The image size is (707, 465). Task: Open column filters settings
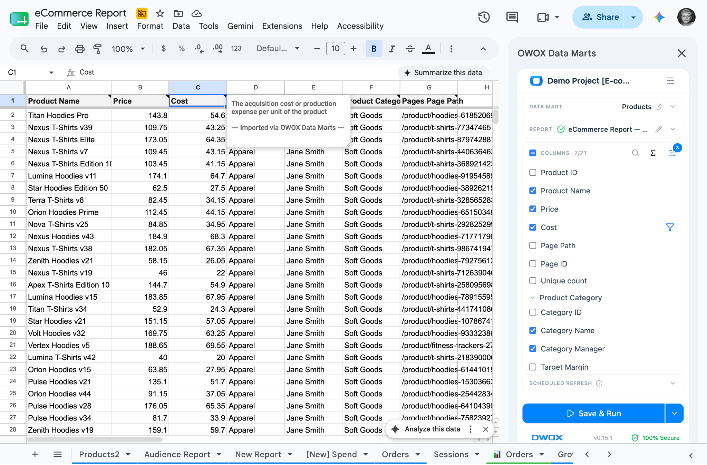(x=672, y=153)
